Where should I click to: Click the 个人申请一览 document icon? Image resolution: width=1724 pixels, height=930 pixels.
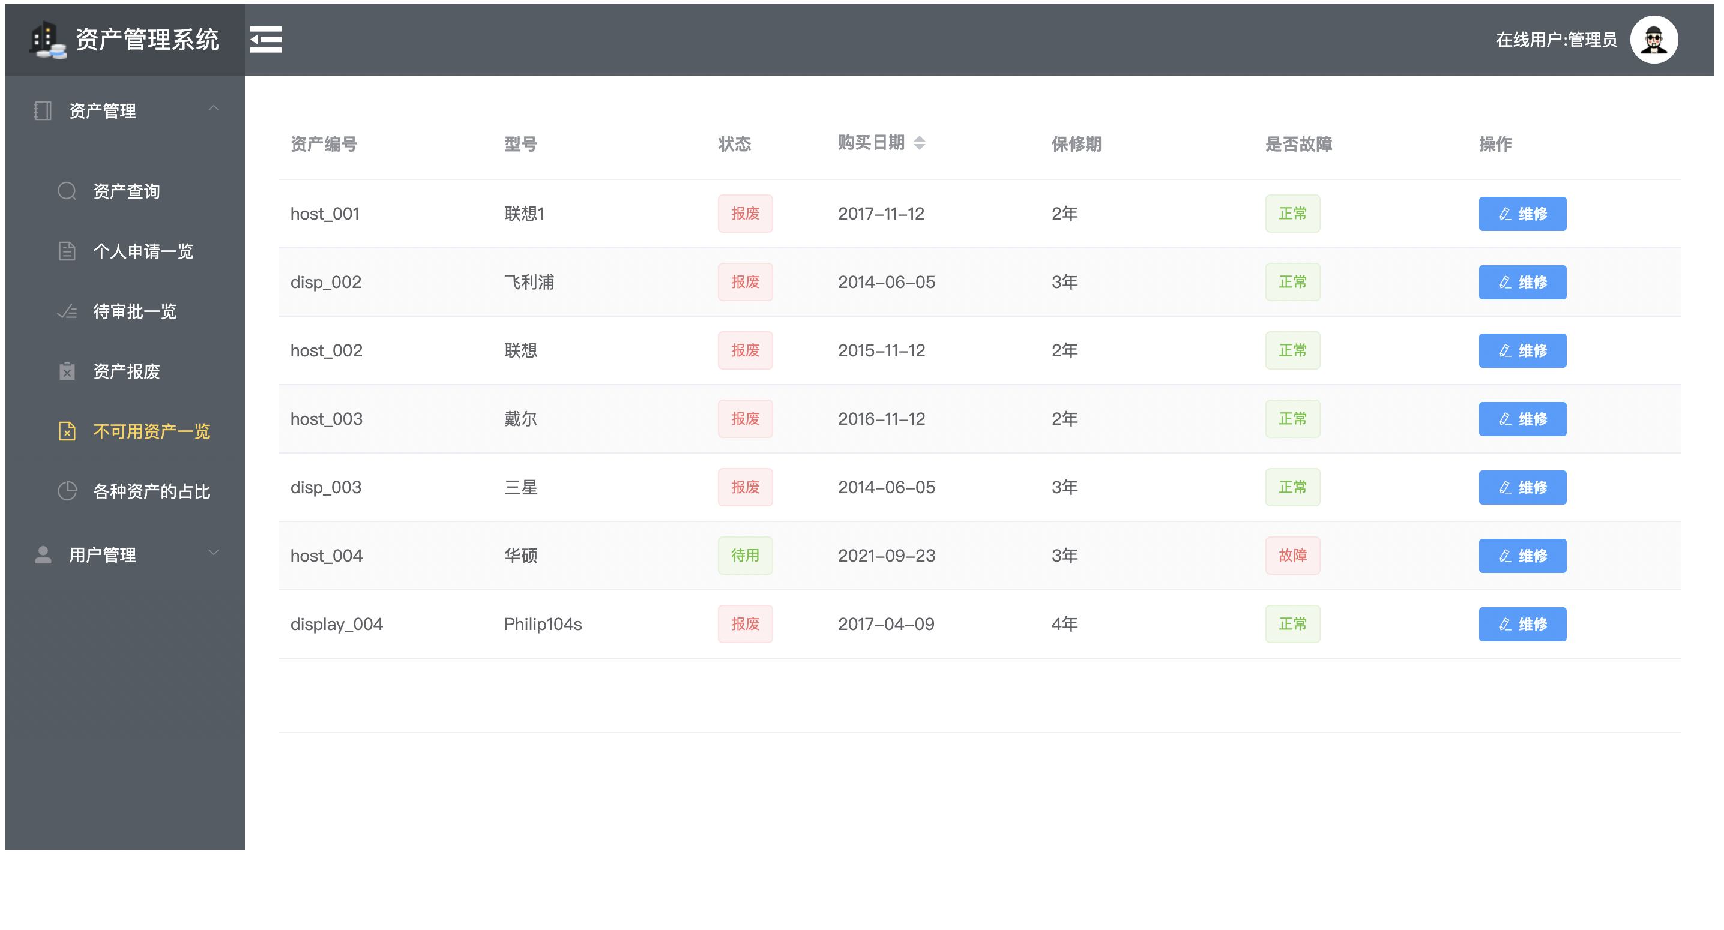(x=67, y=251)
